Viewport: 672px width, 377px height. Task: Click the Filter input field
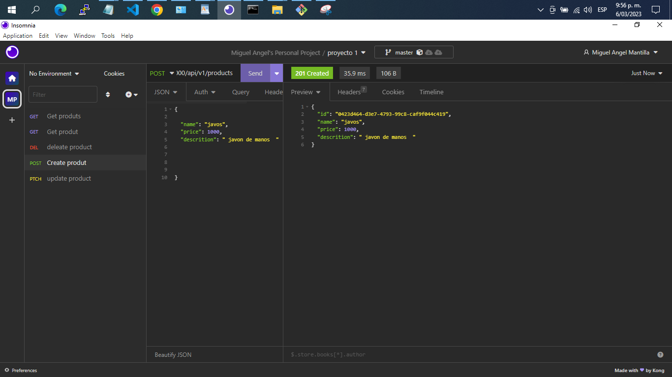point(62,94)
